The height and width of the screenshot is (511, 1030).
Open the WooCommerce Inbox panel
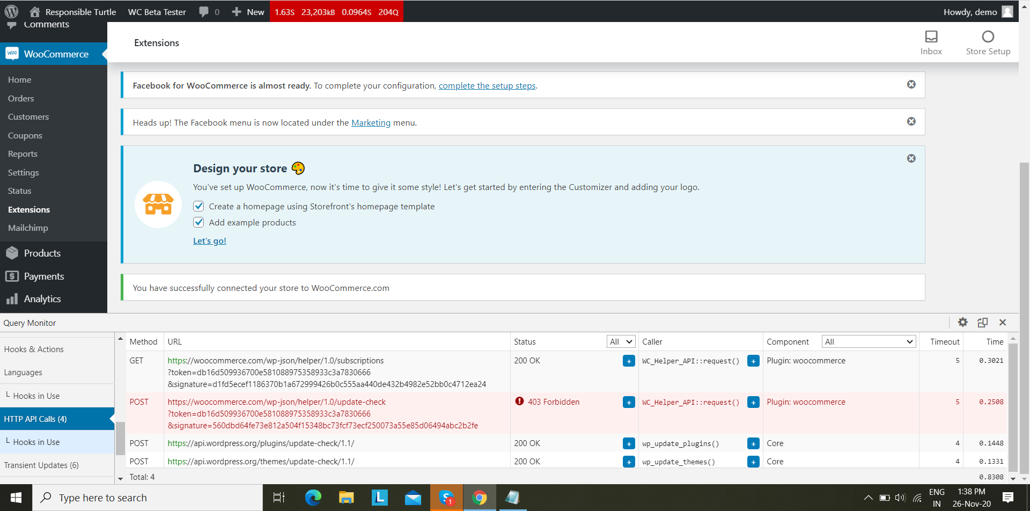pos(931,42)
